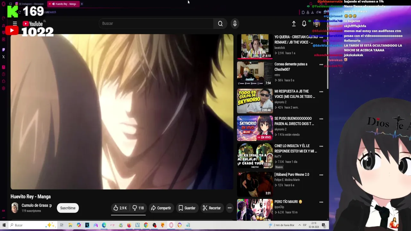Save the video with Guardar

pos(187,208)
